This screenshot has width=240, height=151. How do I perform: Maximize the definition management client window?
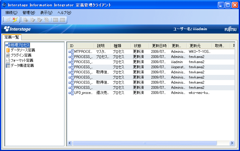click(228, 5)
